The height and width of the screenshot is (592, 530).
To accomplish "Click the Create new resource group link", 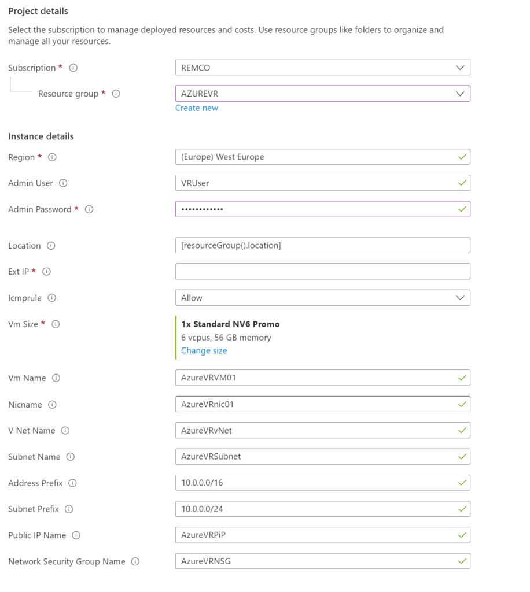I will click(197, 108).
